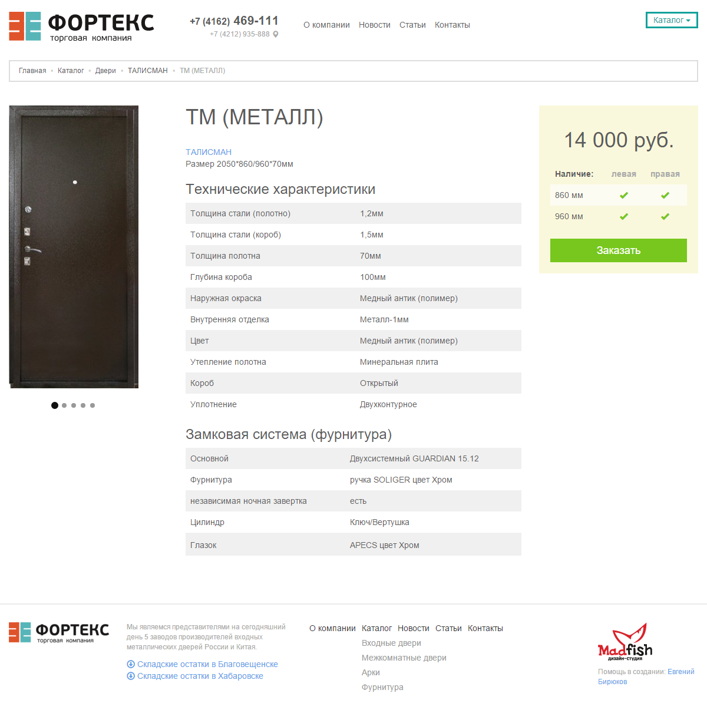Select the first carousel dot under the door image
The height and width of the screenshot is (703, 707).
pos(55,405)
